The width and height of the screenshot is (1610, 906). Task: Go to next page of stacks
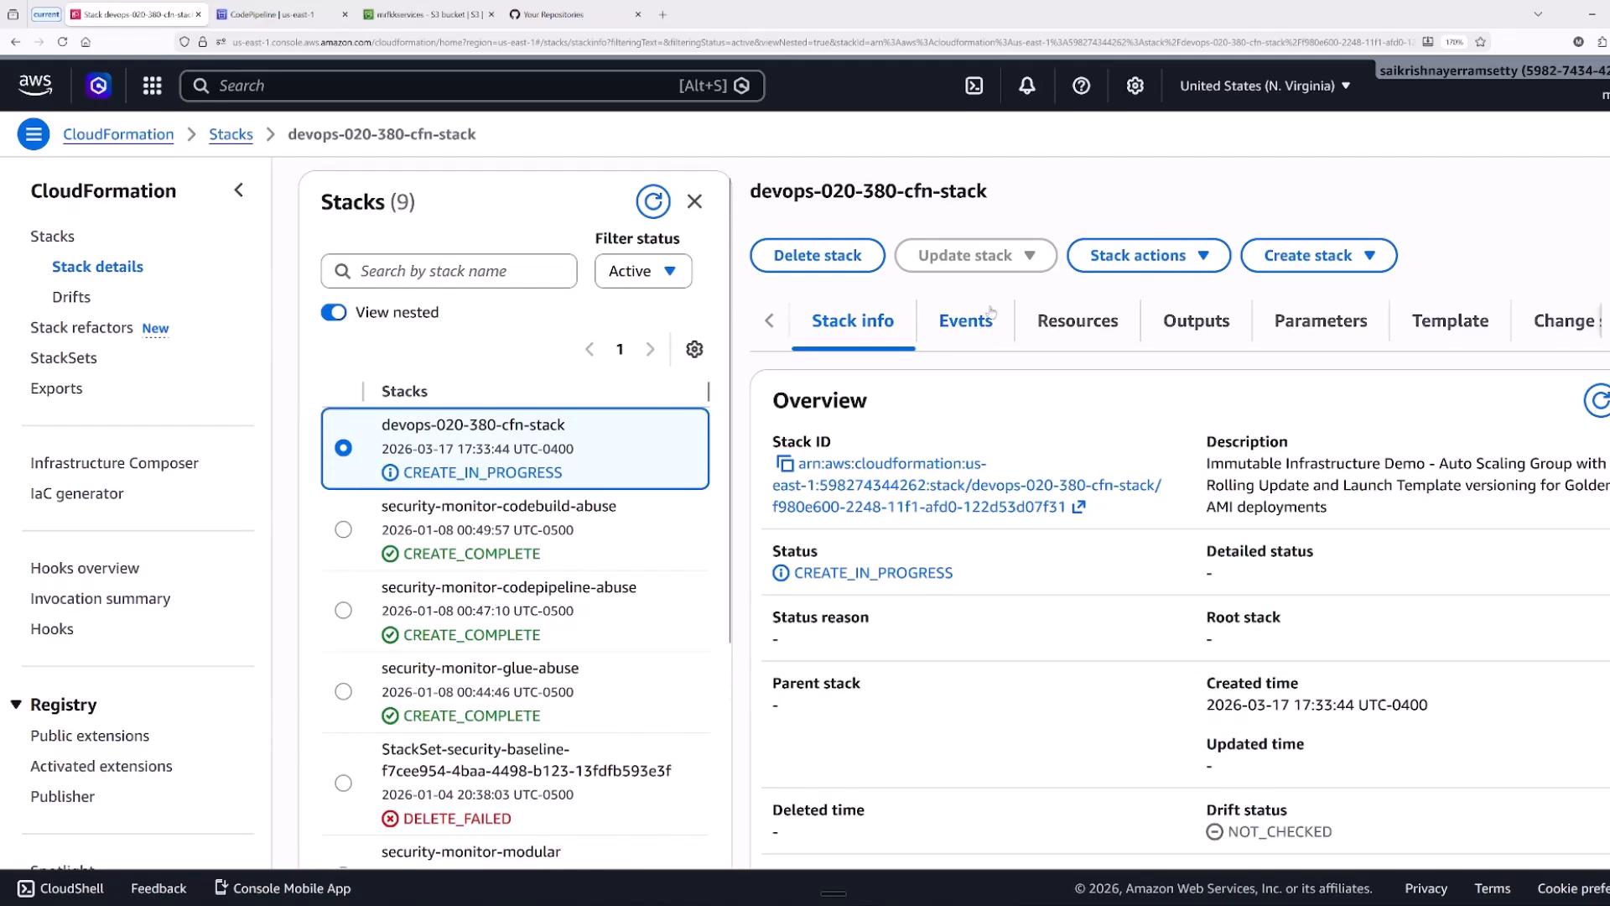click(x=650, y=349)
